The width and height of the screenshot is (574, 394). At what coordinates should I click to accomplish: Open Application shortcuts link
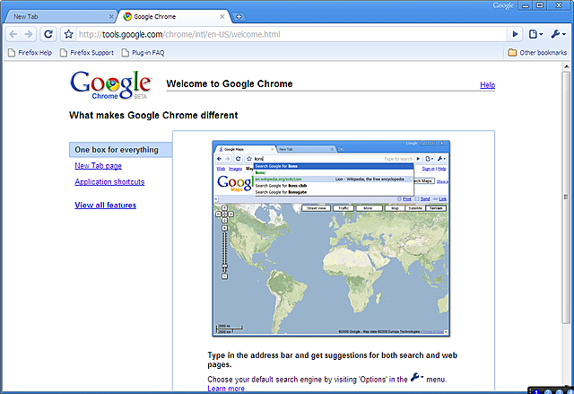(x=109, y=182)
